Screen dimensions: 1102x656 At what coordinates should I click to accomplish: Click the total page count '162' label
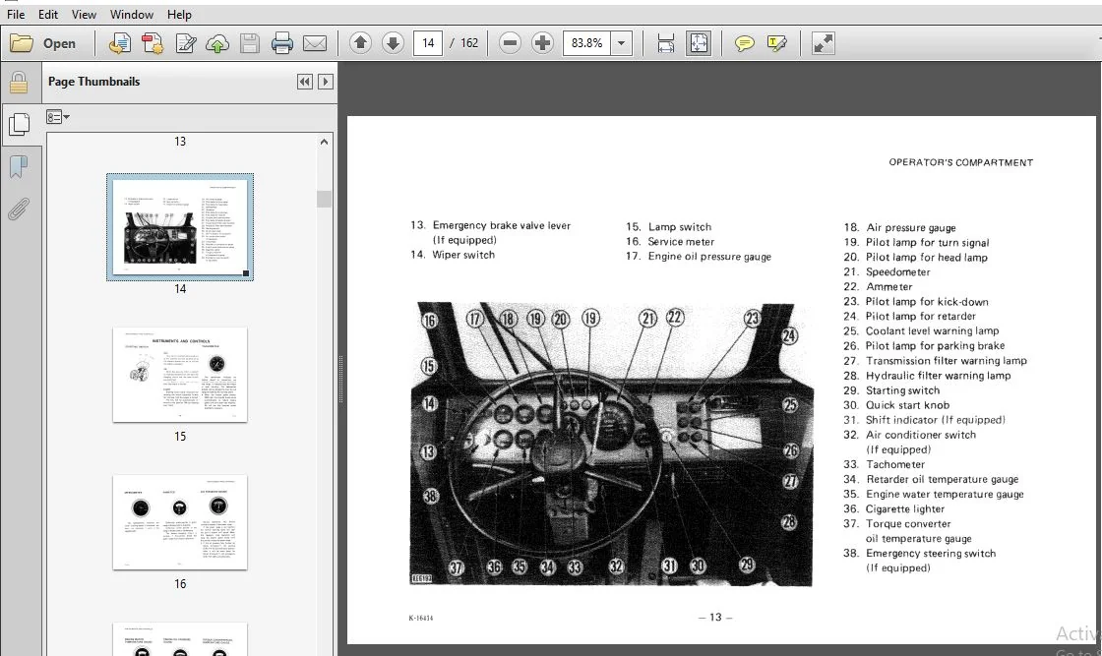469,43
